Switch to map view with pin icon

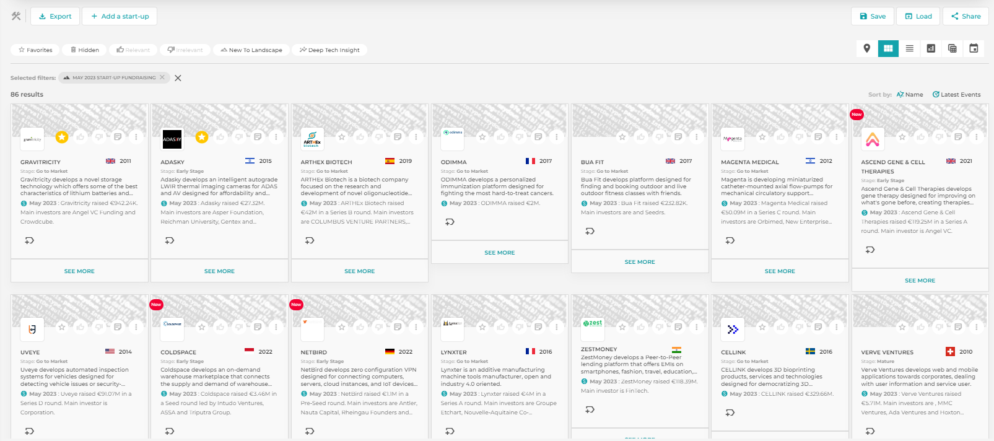pos(867,48)
